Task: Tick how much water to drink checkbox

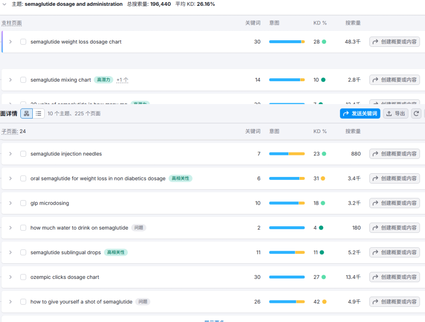Action: click(23, 228)
